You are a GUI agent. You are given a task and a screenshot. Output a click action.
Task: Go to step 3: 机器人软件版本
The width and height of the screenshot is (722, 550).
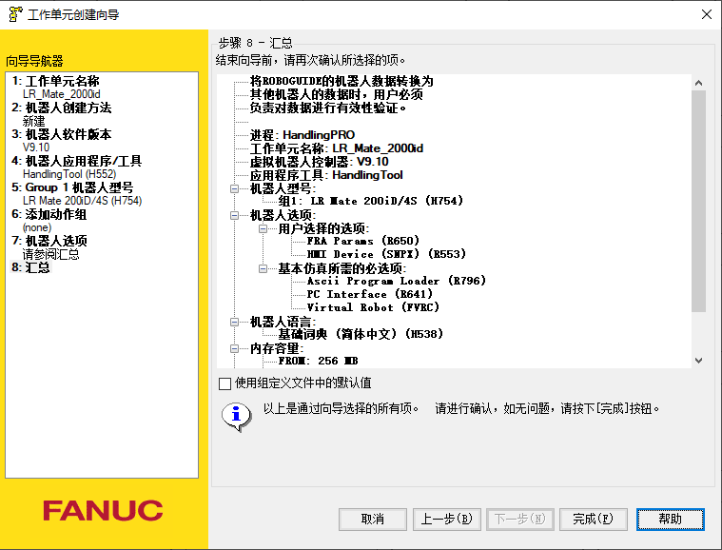click(x=62, y=134)
